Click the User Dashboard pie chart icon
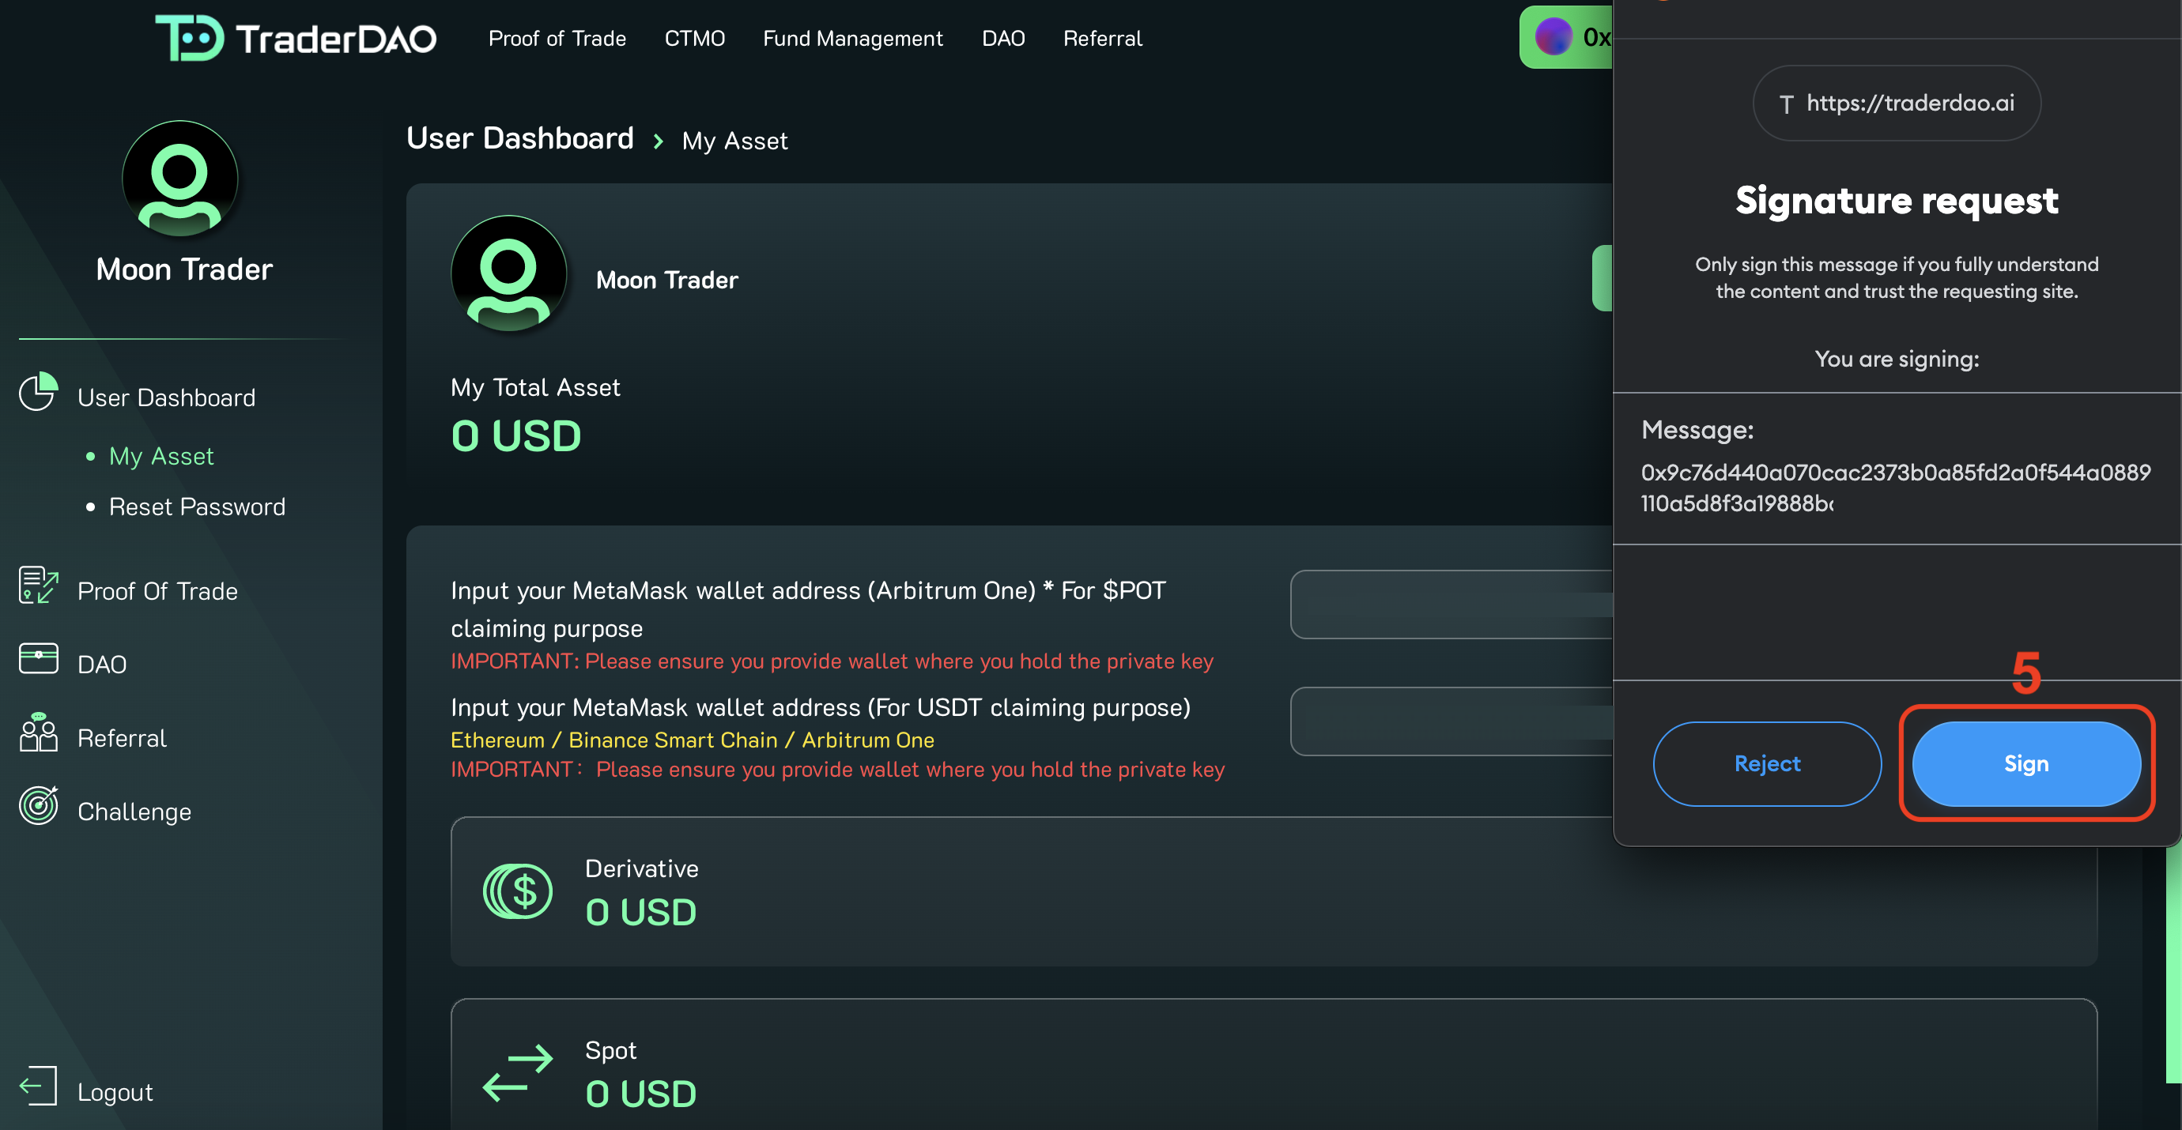The image size is (2182, 1130). click(38, 392)
